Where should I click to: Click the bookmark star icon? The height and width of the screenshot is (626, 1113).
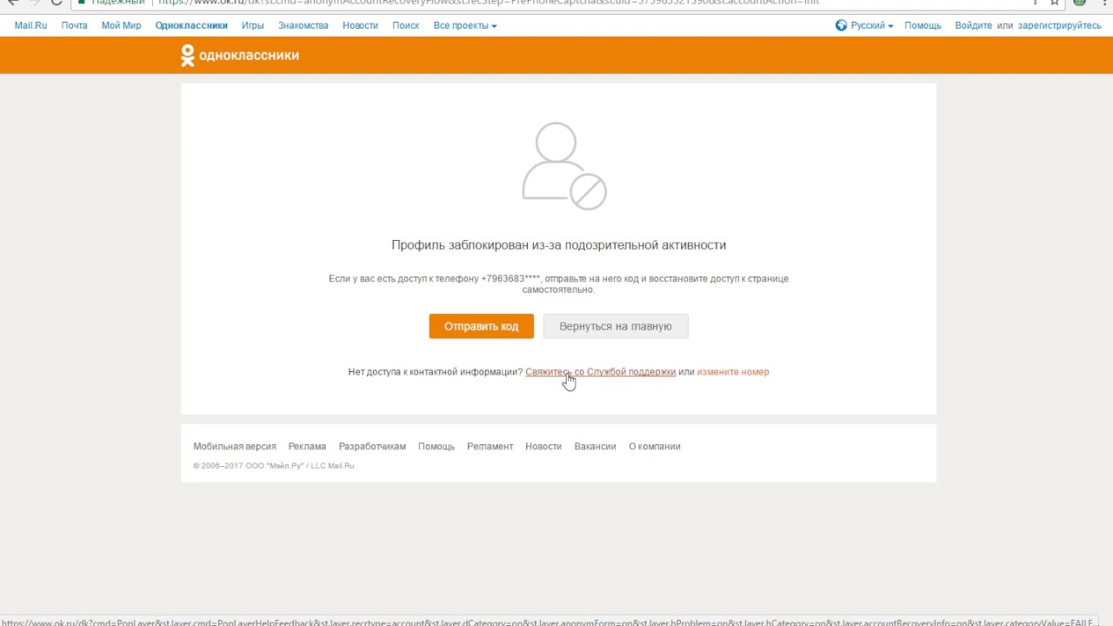click(1055, 3)
